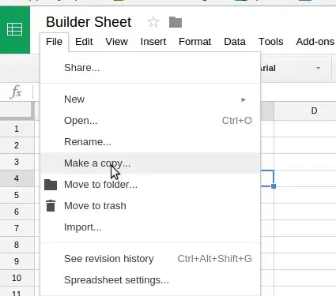This screenshot has width=336, height=296.
Task: Click the trash can icon in the menu
Action: [51, 206]
